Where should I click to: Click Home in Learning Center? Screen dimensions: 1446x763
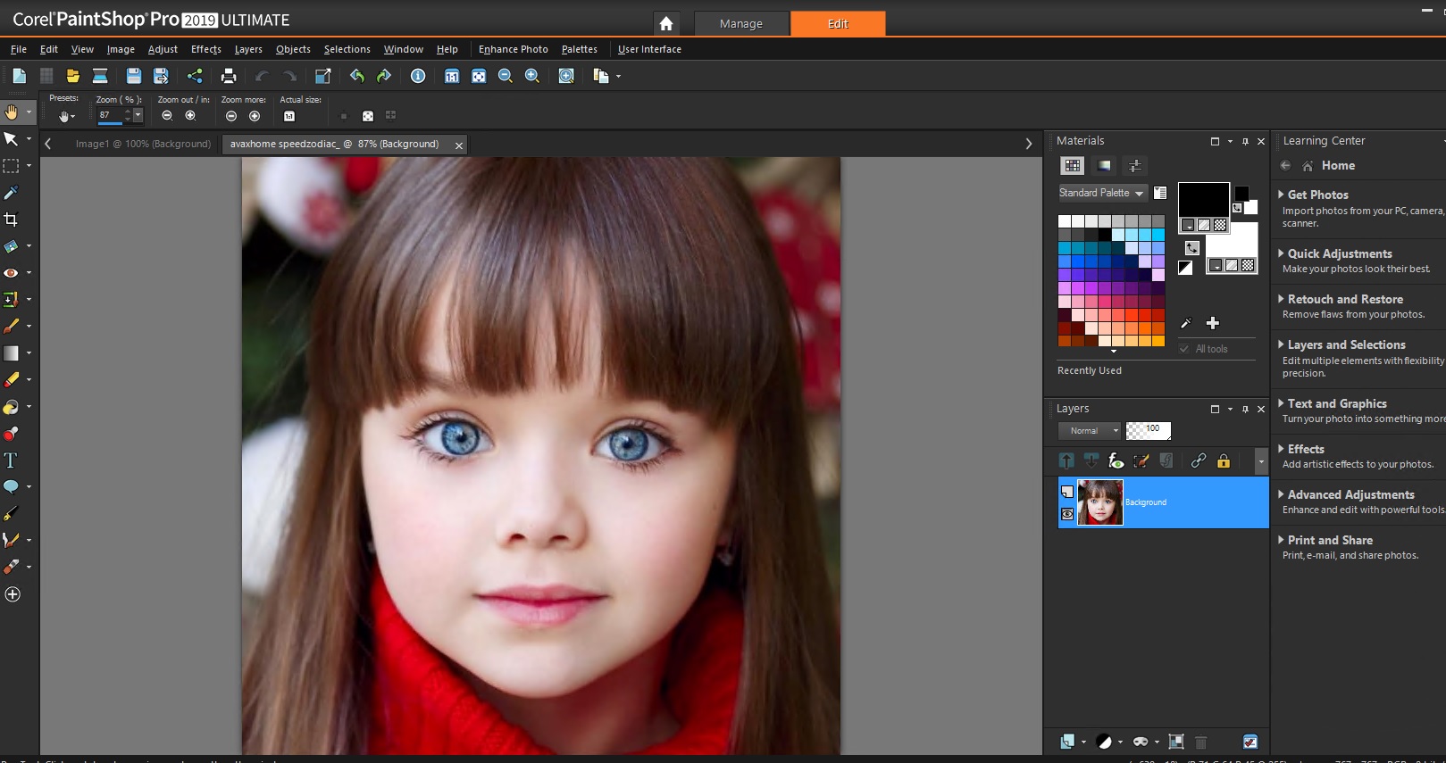click(x=1338, y=165)
